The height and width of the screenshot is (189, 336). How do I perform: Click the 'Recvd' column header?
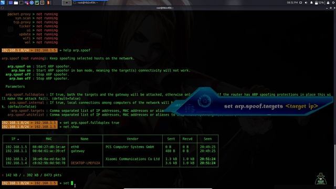[x=187, y=139]
